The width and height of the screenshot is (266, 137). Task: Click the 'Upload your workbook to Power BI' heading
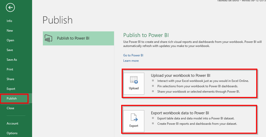180,76
